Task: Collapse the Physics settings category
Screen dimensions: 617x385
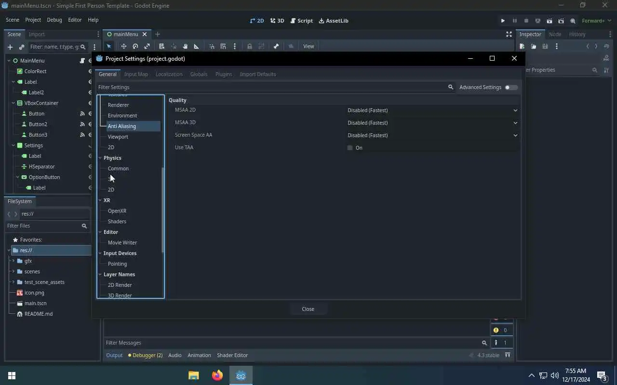Action: pyautogui.click(x=100, y=158)
